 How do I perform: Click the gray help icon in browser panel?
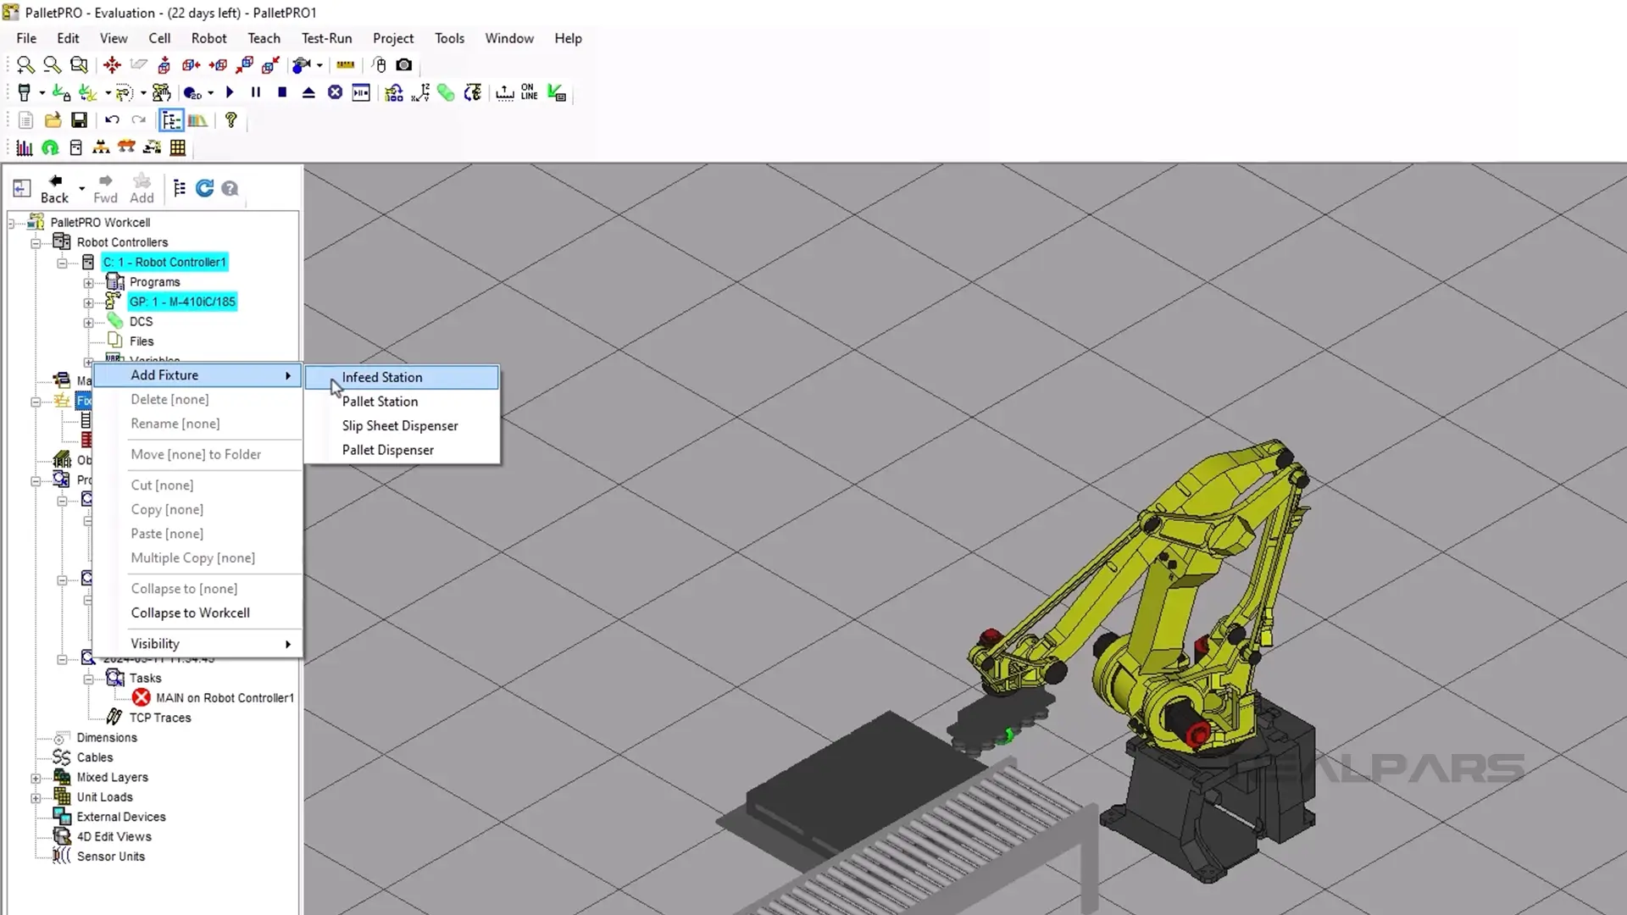(x=230, y=188)
